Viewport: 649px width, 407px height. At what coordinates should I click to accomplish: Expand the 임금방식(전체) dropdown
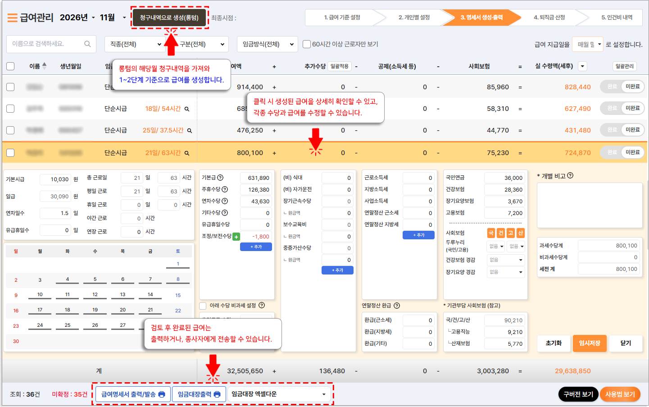click(x=268, y=44)
